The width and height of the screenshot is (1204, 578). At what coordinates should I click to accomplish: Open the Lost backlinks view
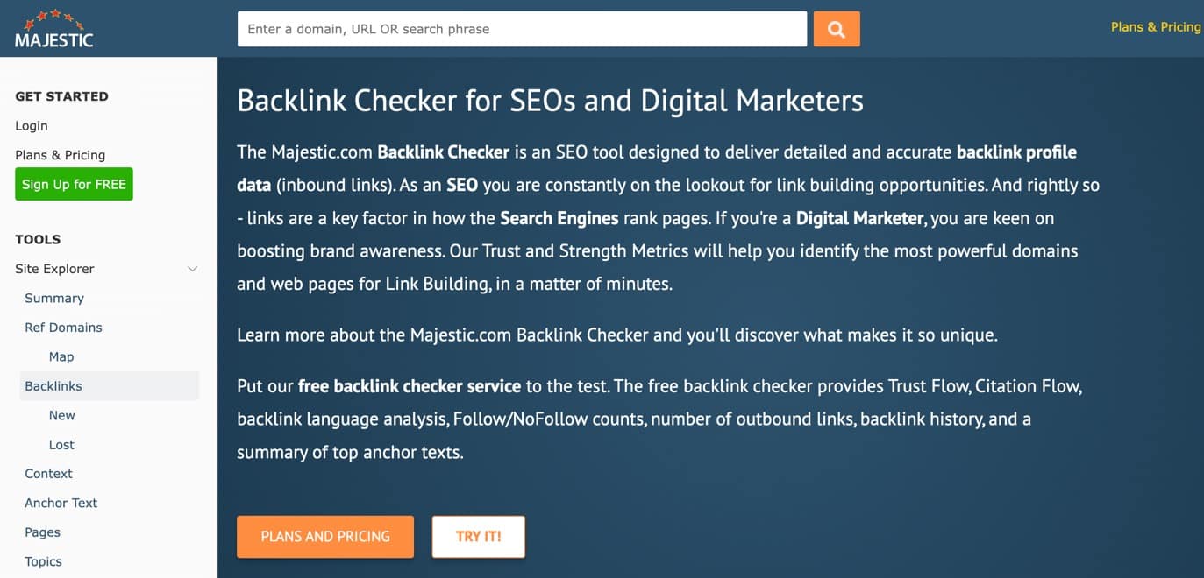coord(61,444)
